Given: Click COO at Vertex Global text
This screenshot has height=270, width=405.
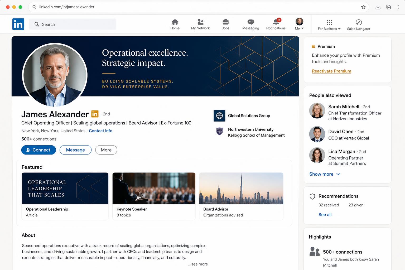Looking at the screenshot, I should tap(349, 138).
